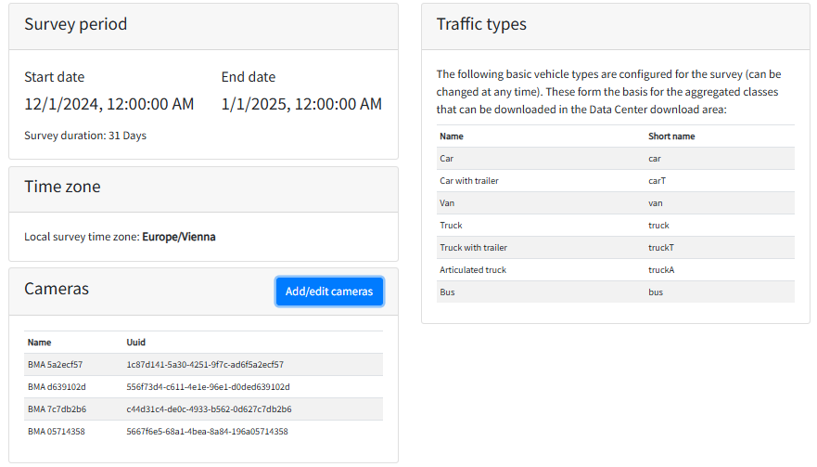817x467 pixels.
Task: Click the Start date label
Action: [54, 77]
